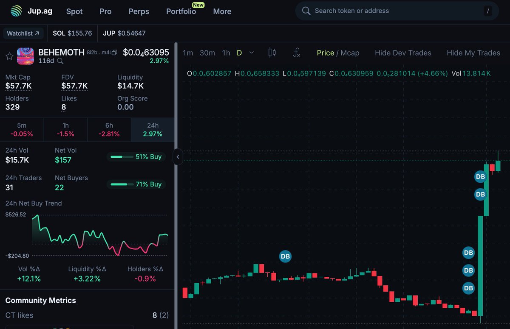Click the isolated DB marker in the mid-chart
The width and height of the screenshot is (510, 329).
coord(285,256)
